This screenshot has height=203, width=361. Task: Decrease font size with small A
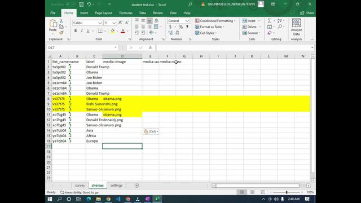pos(127,23)
